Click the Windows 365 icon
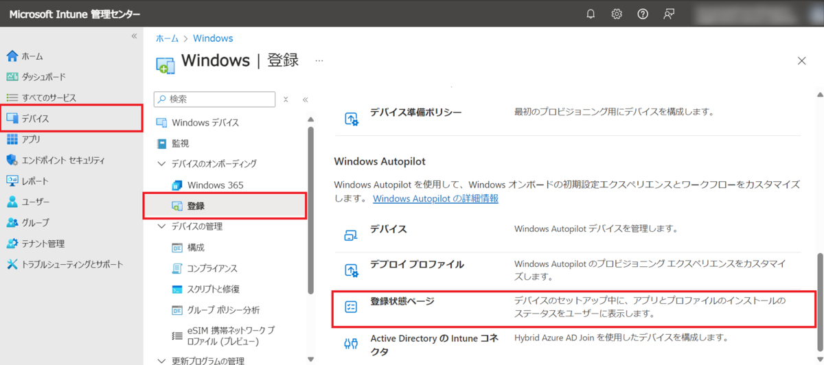The width and height of the screenshot is (824, 365). pyautogui.click(x=176, y=185)
